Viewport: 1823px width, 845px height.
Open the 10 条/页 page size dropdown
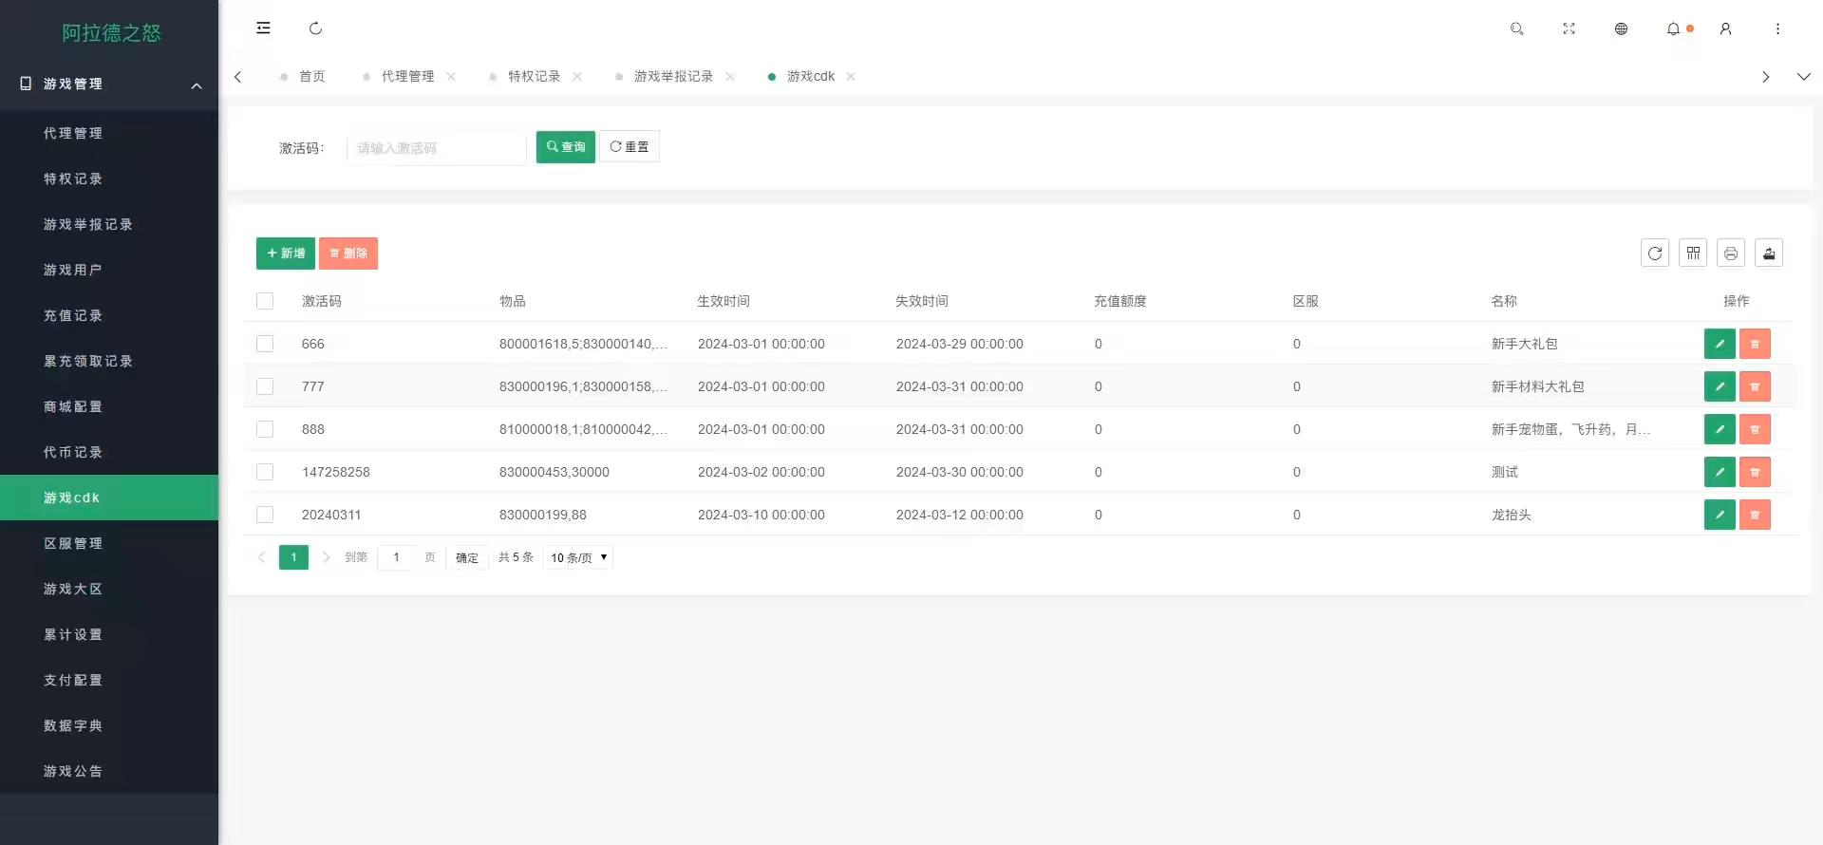coord(578,557)
